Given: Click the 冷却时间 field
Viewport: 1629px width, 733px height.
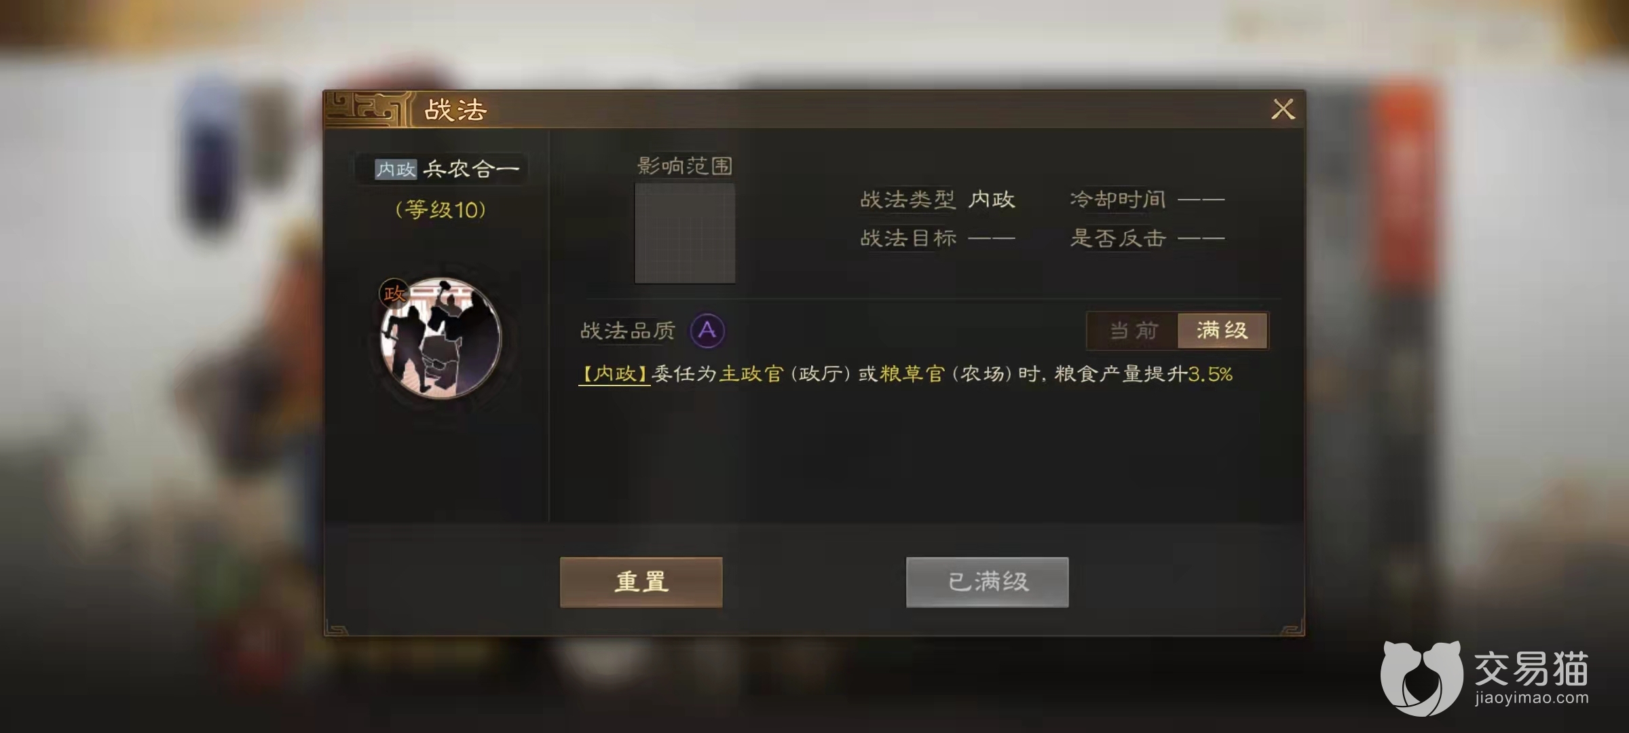Looking at the screenshot, I should (x=1147, y=200).
